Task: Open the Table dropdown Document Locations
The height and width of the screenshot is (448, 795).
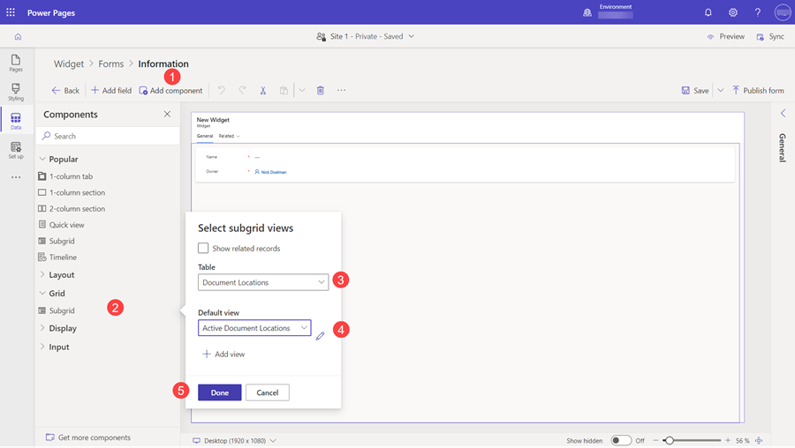Action: [263, 282]
